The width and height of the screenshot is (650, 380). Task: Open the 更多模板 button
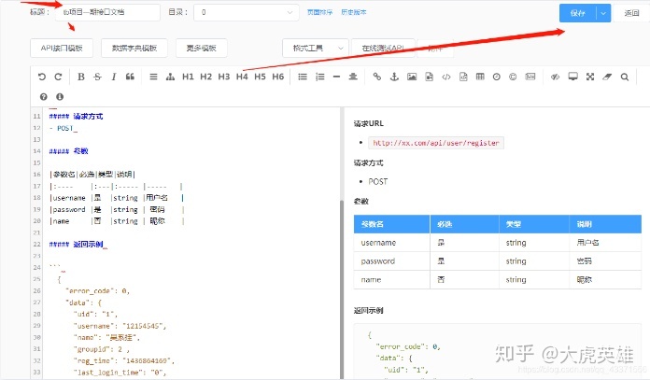(x=201, y=48)
